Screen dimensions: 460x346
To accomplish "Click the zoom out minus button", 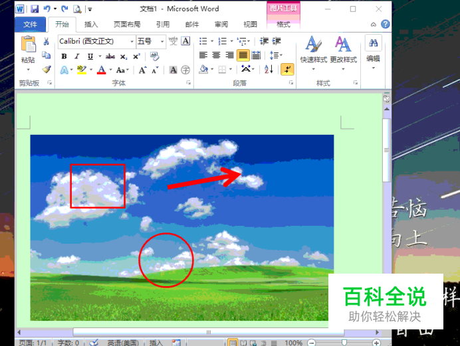I will [312, 343].
